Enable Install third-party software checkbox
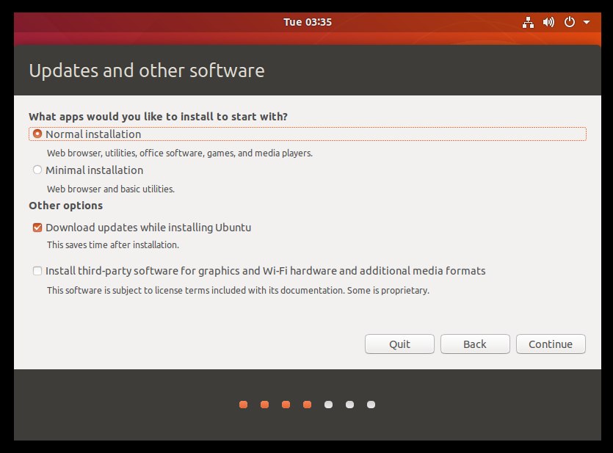Image resolution: width=613 pixels, height=453 pixels. (37, 271)
